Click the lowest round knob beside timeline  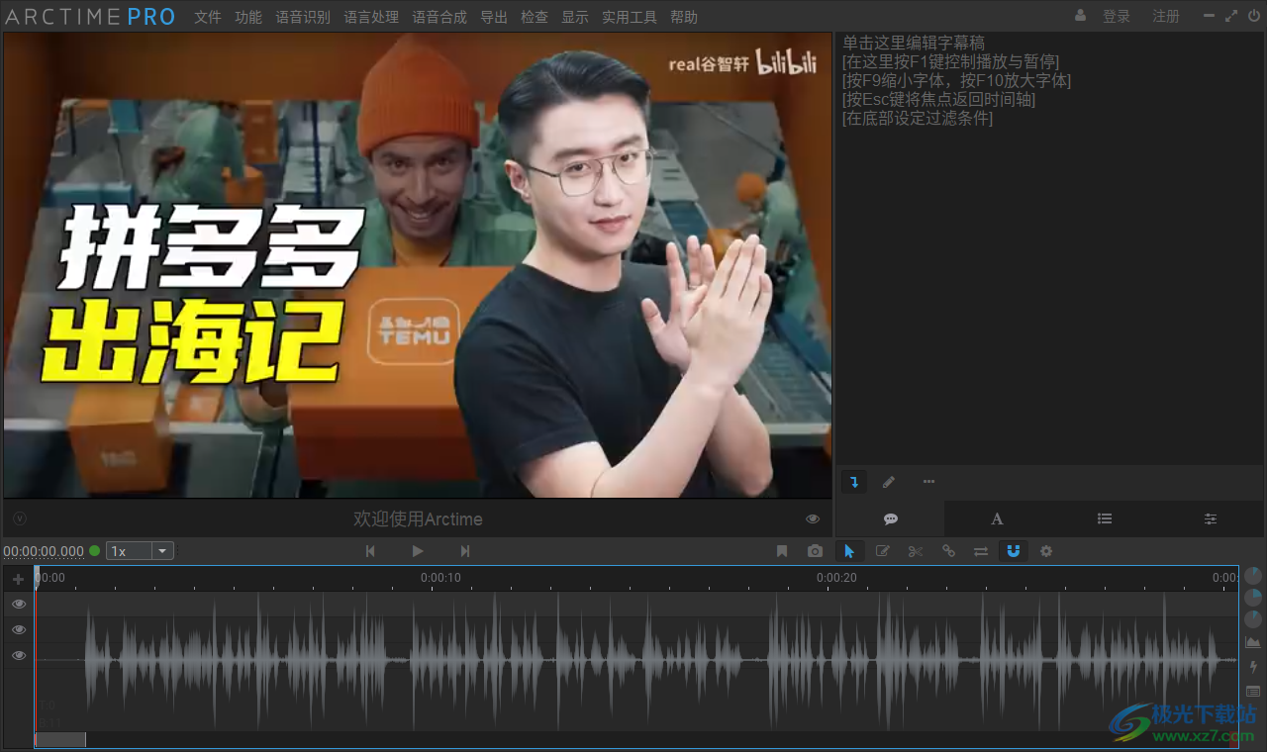[x=1253, y=619]
